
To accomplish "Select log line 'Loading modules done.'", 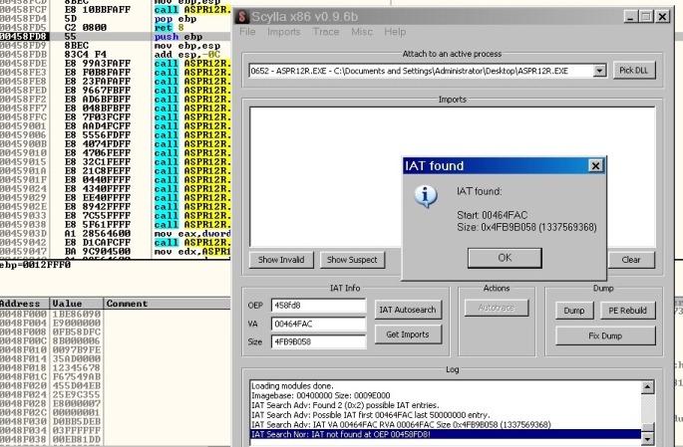I will pos(446,385).
